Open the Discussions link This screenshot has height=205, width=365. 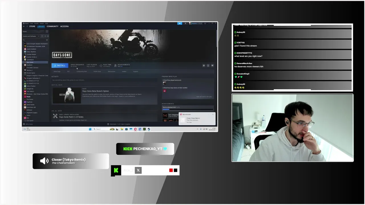(x=111, y=71)
